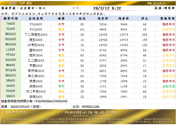Click 浮止 value 255 for 丁二烯橡胶2603
The image size is (176, 125).
pyautogui.click(x=144, y=35)
